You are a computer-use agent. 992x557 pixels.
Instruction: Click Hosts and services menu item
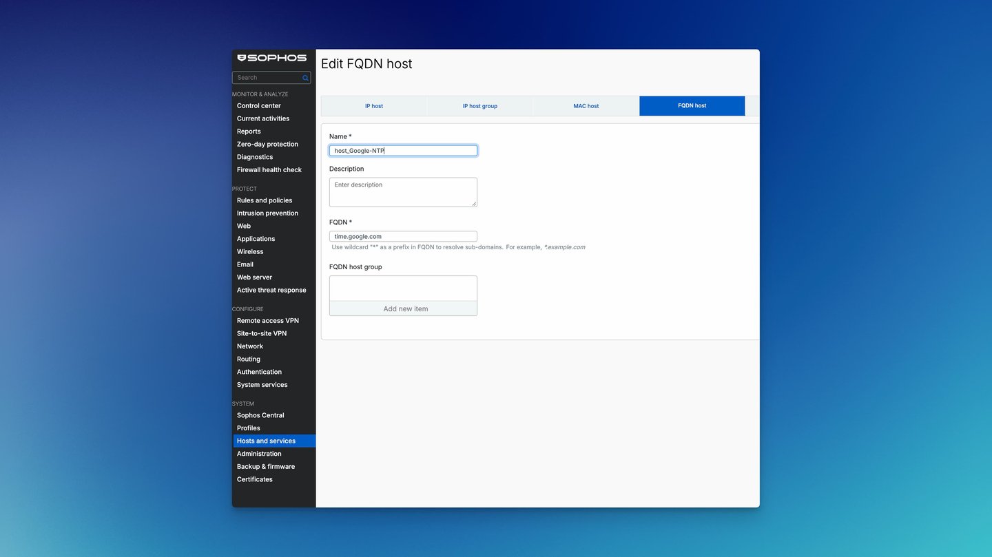(274, 441)
